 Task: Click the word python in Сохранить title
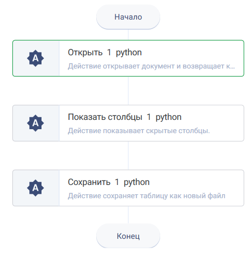click(137, 182)
